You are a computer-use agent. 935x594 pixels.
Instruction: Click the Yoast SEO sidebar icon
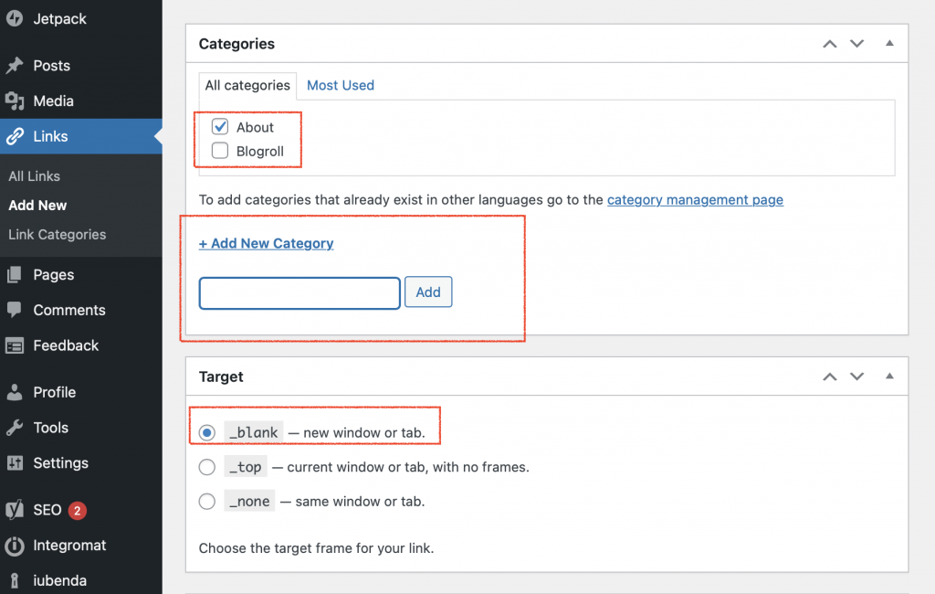point(16,510)
